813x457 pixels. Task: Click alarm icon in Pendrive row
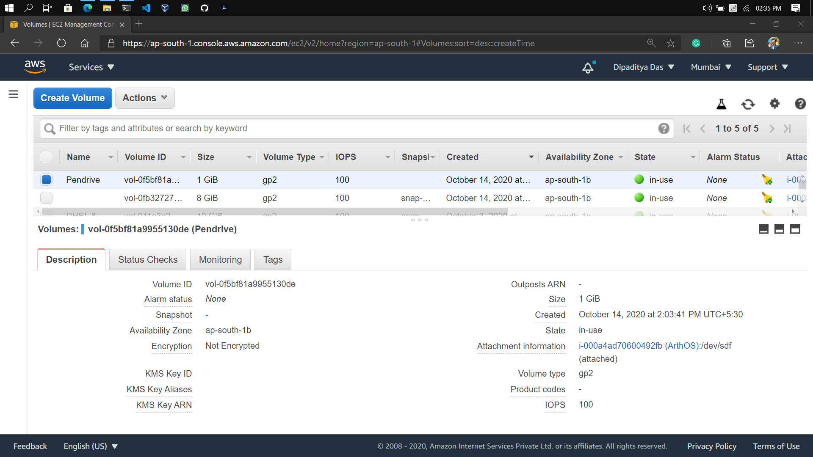coord(767,180)
